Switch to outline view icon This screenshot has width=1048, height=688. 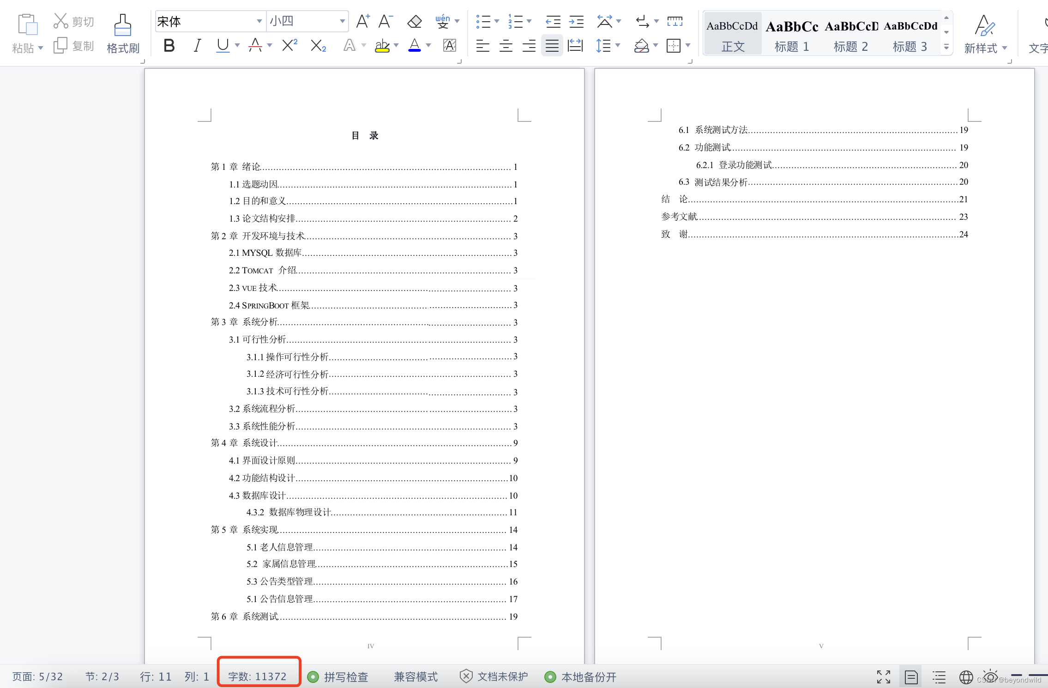(x=939, y=677)
